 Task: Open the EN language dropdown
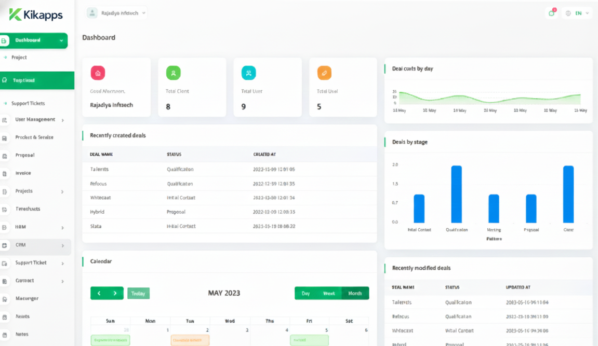pyautogui.click(x=577, y=13)
